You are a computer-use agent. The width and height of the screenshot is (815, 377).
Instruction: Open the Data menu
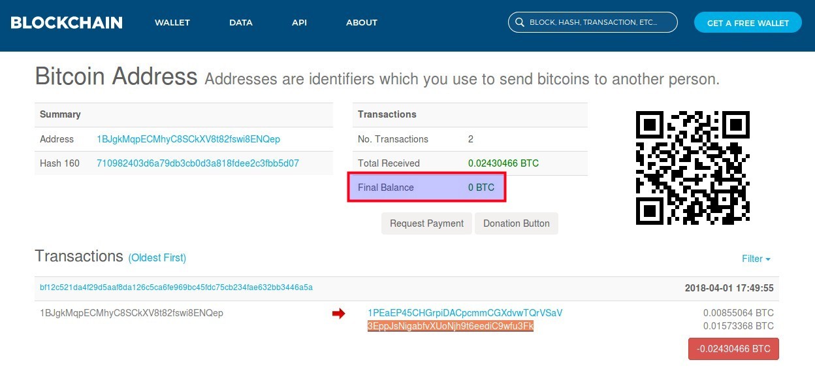[x=241, y=22]
